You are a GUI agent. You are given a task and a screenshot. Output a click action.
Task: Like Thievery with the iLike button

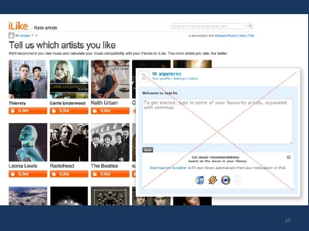(x=28, y=111)
